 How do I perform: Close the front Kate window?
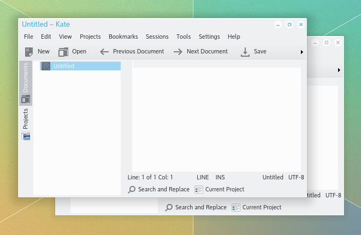pos(301,25)
